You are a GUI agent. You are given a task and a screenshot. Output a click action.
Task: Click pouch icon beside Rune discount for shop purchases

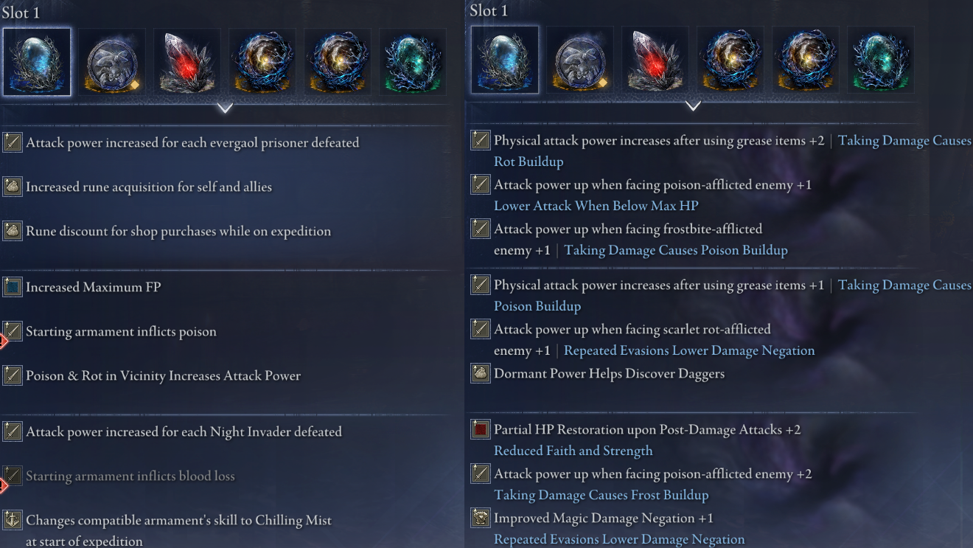pyautogui.click(x=12, y=231)
